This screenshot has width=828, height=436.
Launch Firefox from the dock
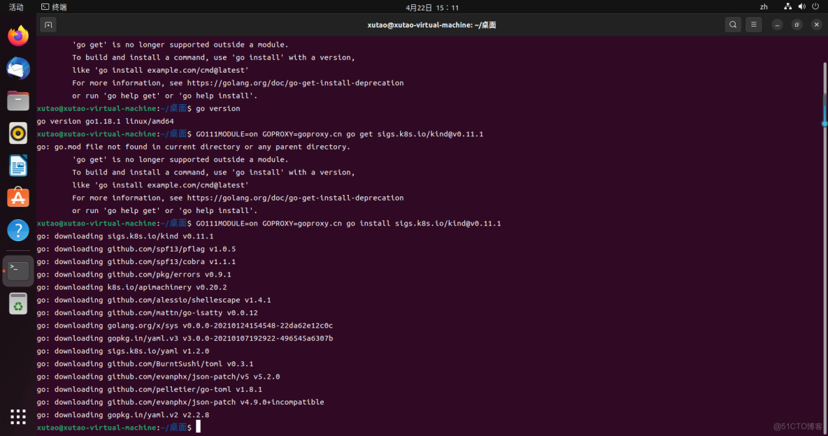pyautogui.click(x=17, y=36)
